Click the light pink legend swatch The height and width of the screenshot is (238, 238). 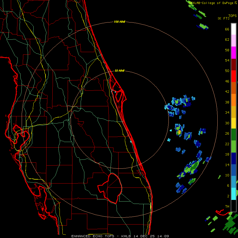(x=234, y=40)
